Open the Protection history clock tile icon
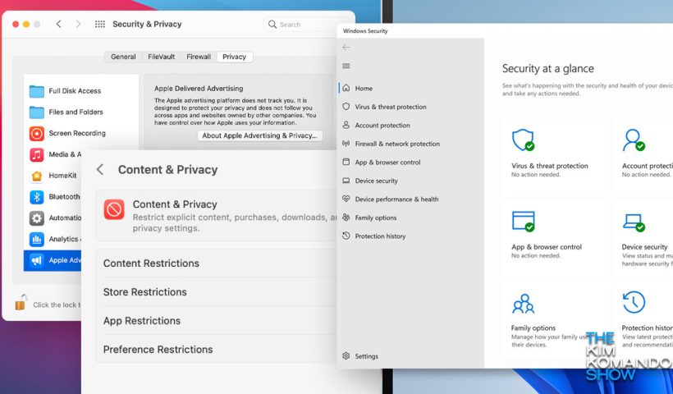 click(634, 302)
